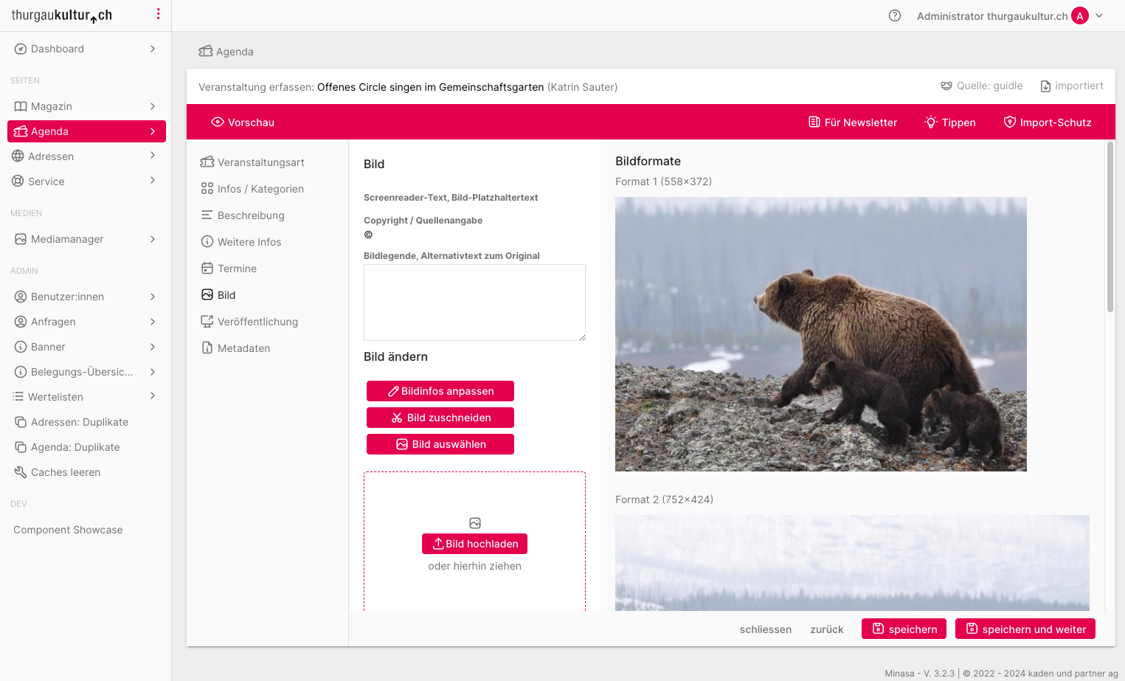
Task: Click the Bildlegende text area
Action: pos(474,303)
